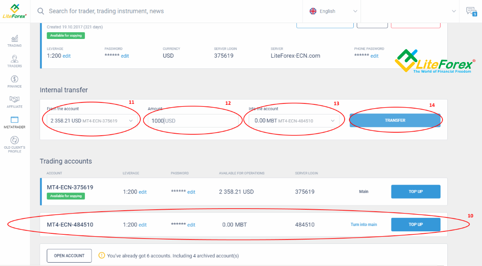Click the Trading accounts heading
The width and height of the screenshot is (482, 266).
click(x=66, y=161)
